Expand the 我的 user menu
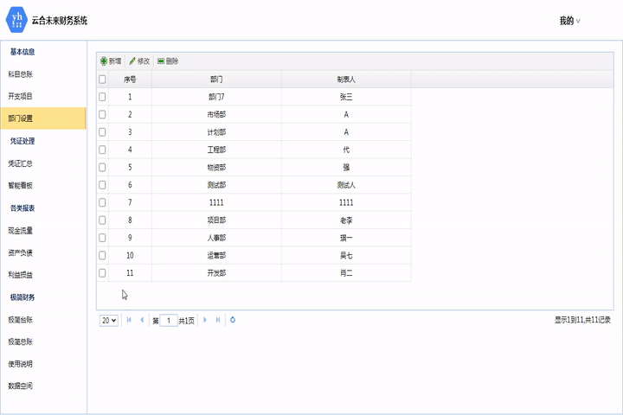This screenshot has height=415, width=623. pyautogui.click(x=569, y=21)
